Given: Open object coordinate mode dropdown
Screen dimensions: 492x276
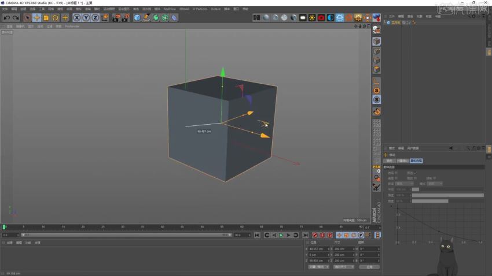Looking at the screenshot, I should pyautogui.click(x=319, y=267).
